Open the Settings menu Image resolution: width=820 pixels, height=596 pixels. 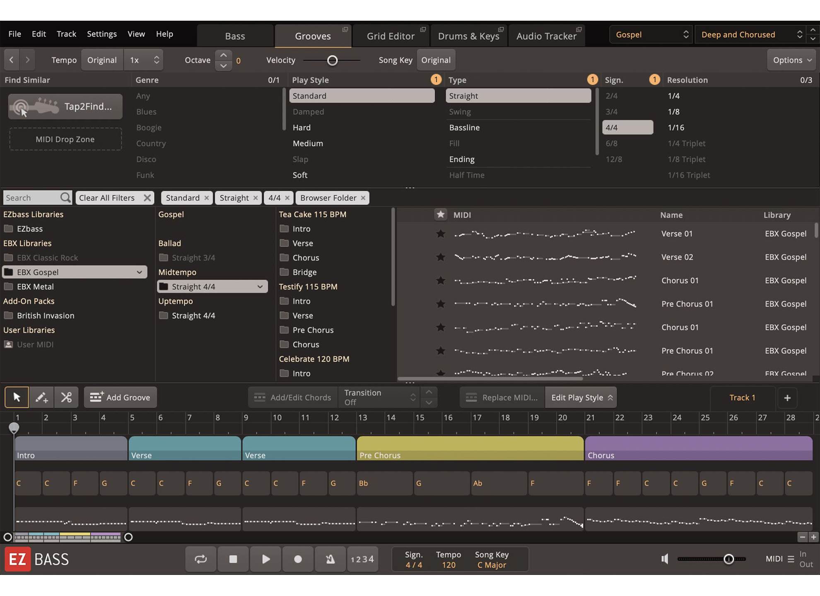click(x=101, y=34)
